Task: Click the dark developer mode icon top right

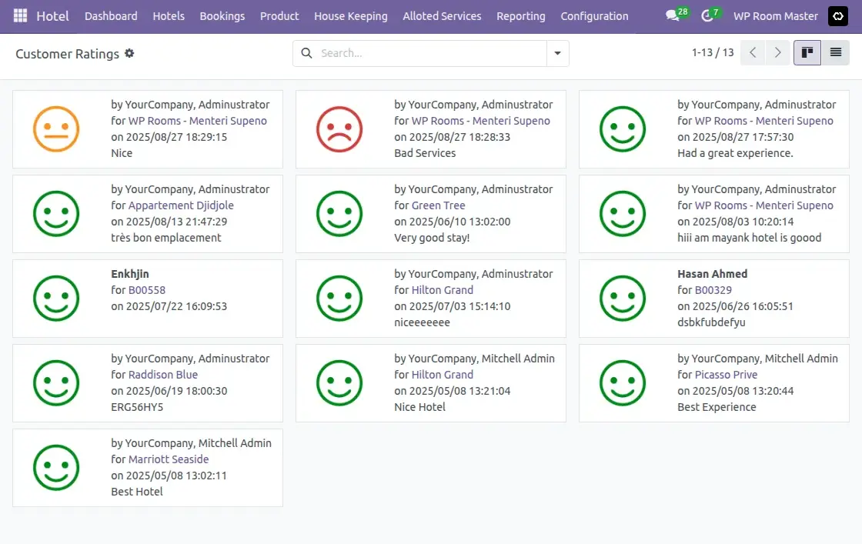Action: [x=837, y=15]
